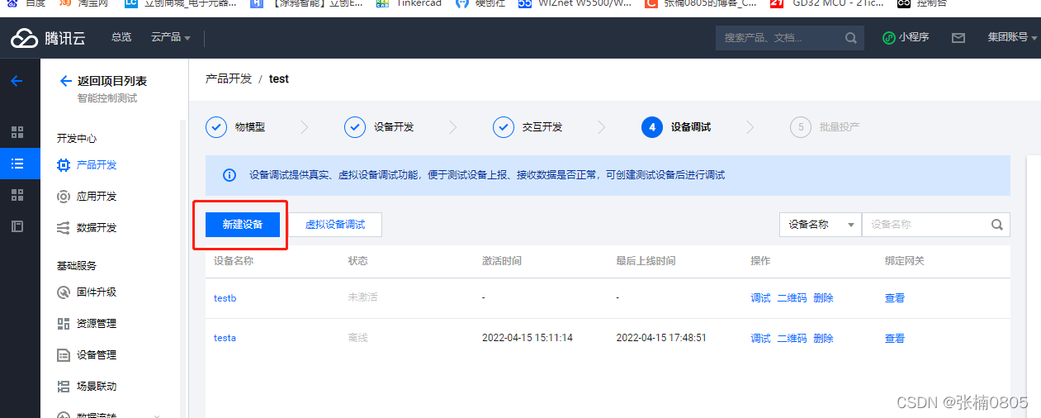Click the 新建设备 button
Viewport: 1041px width, 418px height.
(243, 225)
